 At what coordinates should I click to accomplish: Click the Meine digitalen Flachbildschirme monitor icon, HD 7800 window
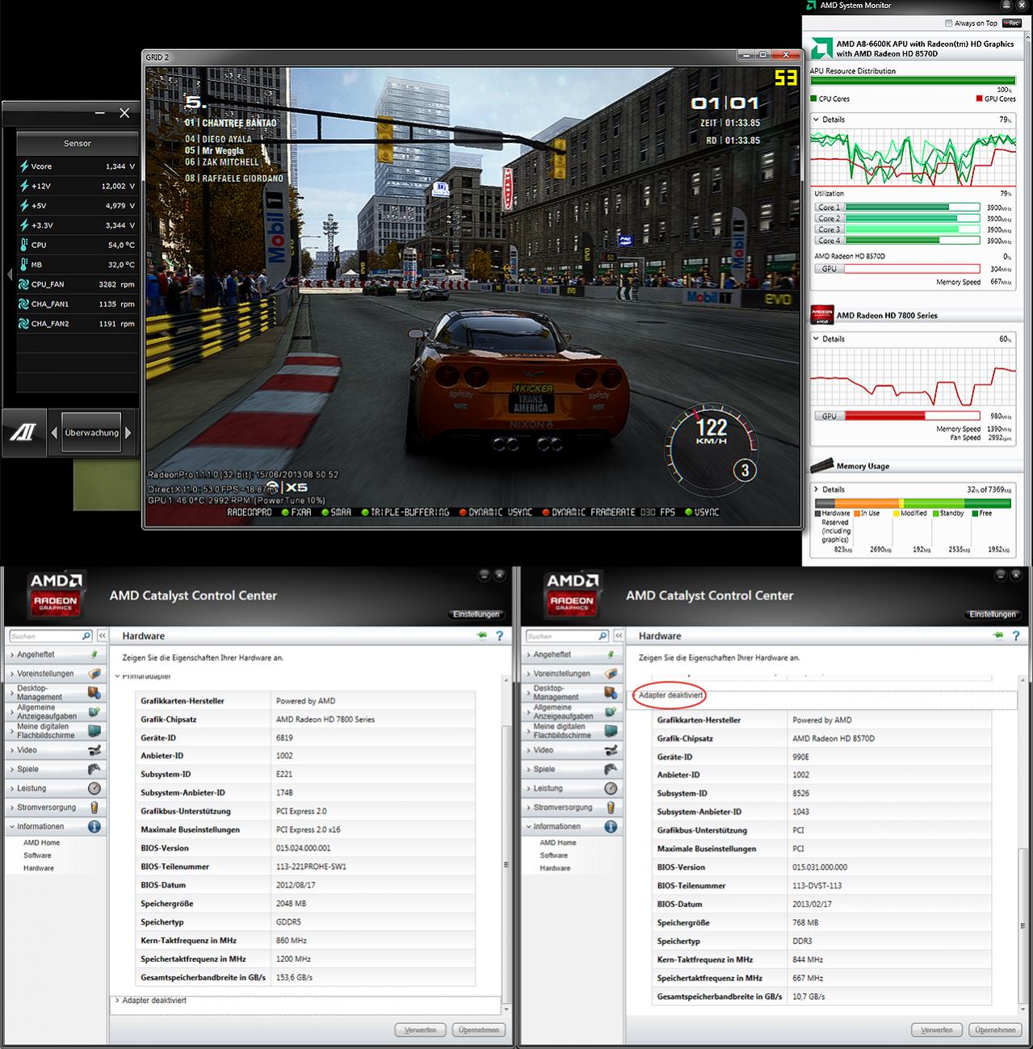pos(94,731)
